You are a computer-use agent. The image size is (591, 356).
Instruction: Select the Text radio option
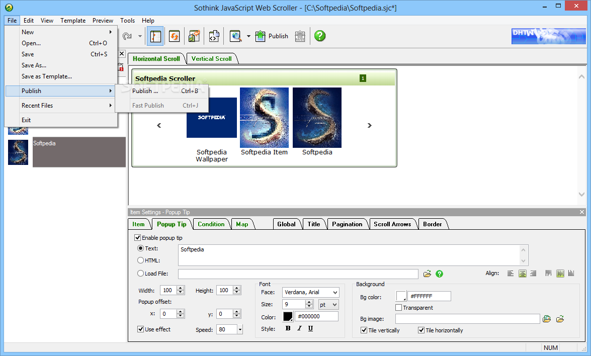tap(141, 248)
